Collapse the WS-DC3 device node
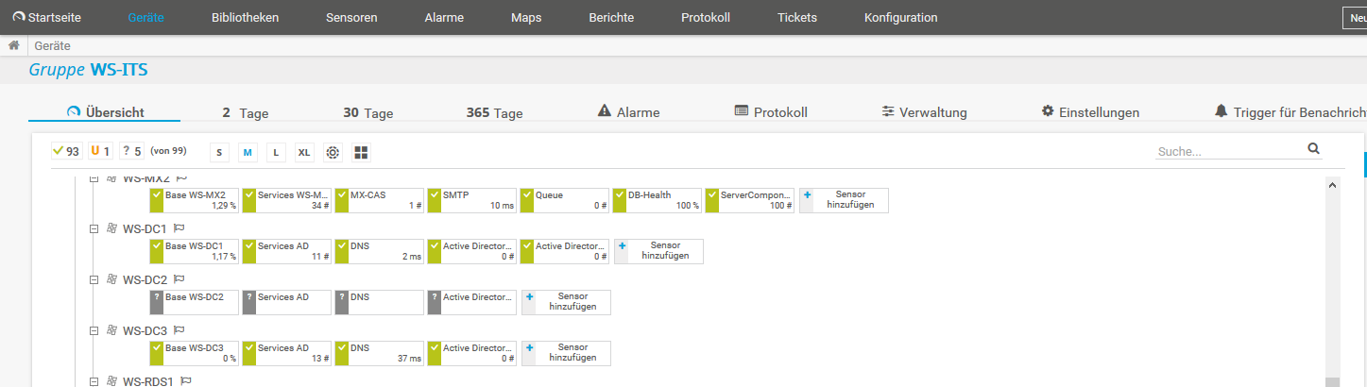1367x387 pixels. click(x=94, y=330)
